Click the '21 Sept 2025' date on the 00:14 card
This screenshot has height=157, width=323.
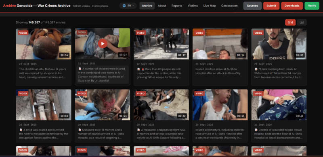(204, 64)
